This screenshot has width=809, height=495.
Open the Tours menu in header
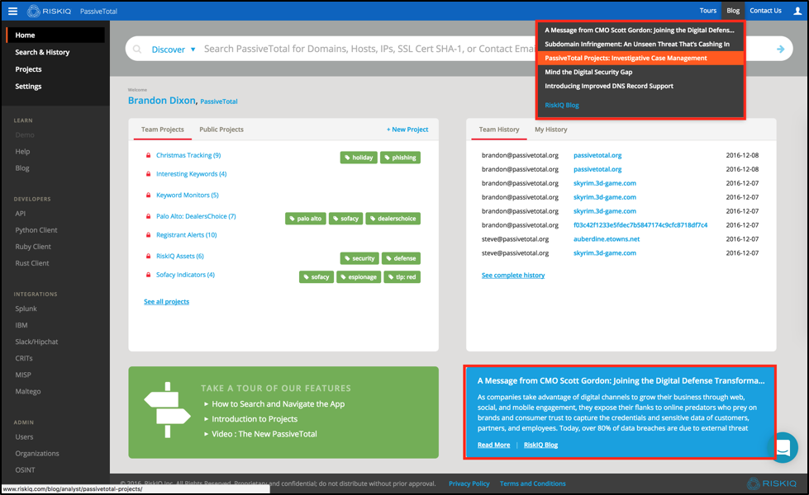(x=708, y=10)
